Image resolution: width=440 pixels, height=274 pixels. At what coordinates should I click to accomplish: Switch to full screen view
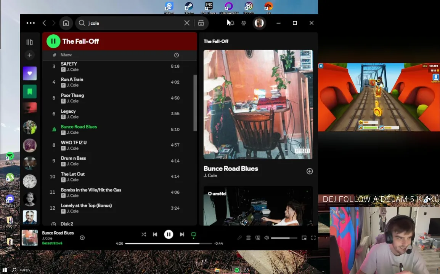(313, 238)
